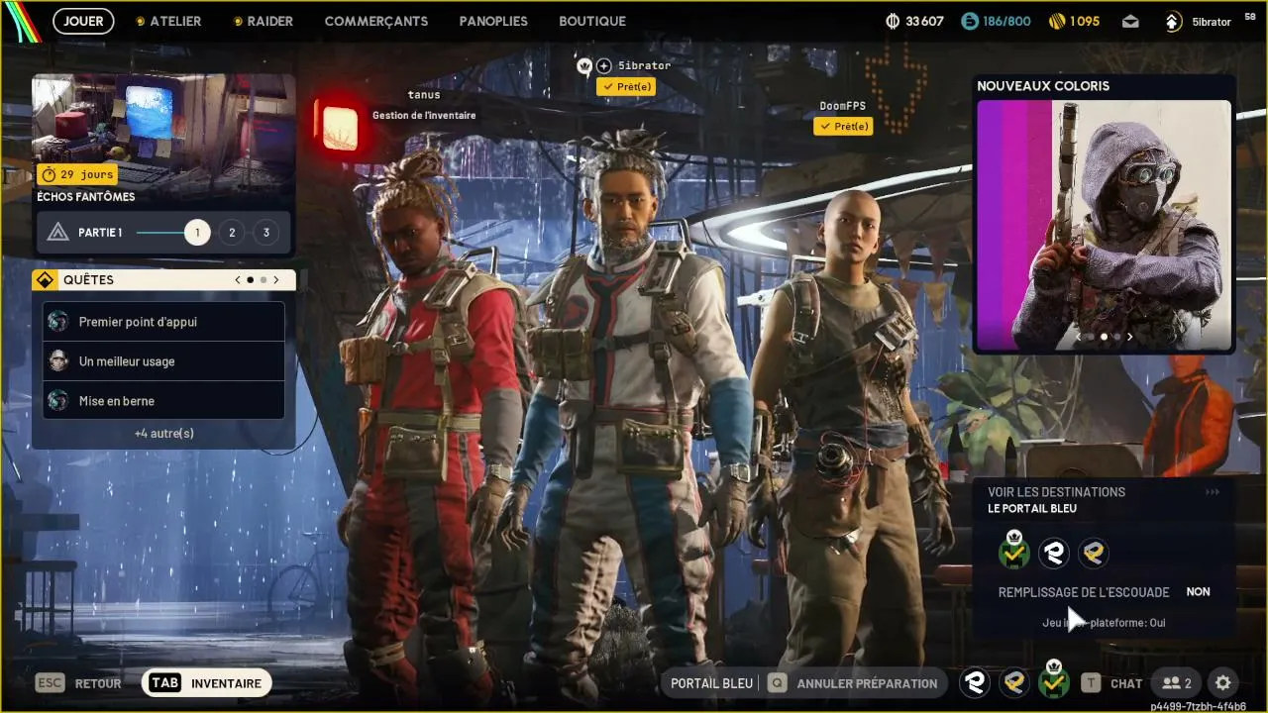This screenshot has width=1268, height=713.
Task: Open the Premier point d'appui quest
Action: [x=163, y=322]
